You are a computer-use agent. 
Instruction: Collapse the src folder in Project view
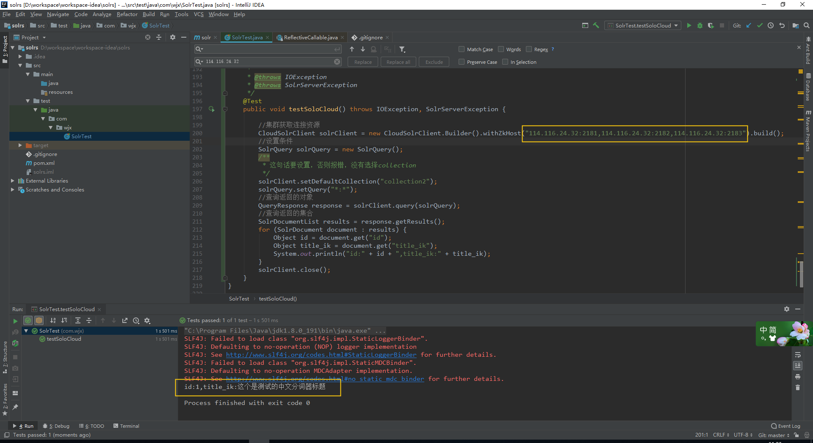(20, 65)
